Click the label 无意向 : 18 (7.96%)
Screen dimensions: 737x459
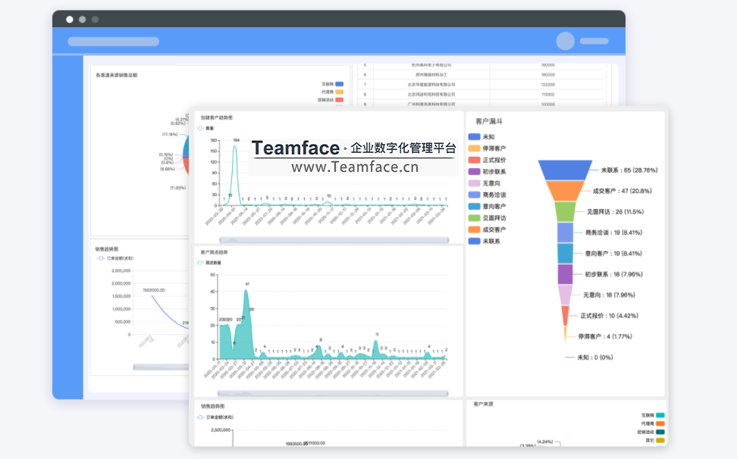tap(609, 295)
